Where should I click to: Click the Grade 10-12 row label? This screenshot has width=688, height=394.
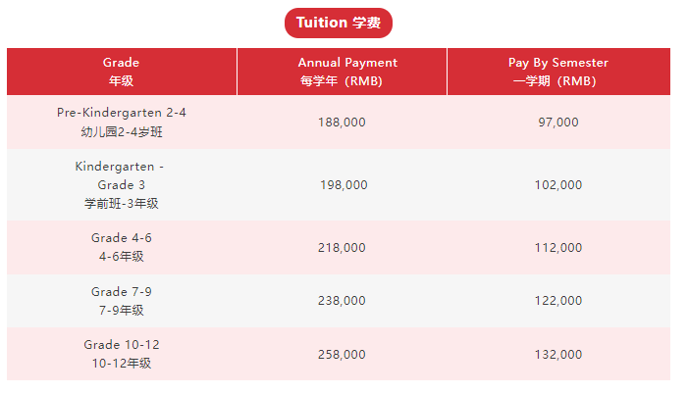122,354
